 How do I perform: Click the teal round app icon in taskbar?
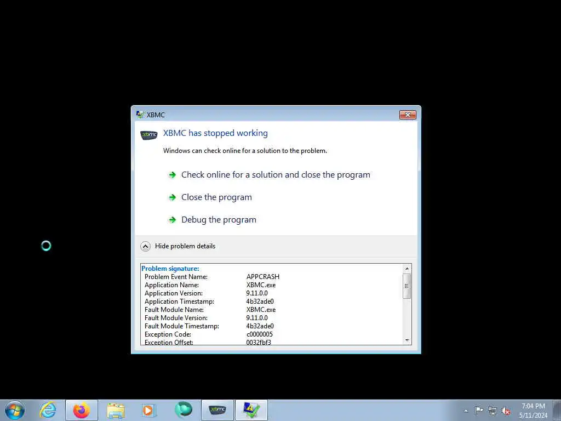[184, 410]
